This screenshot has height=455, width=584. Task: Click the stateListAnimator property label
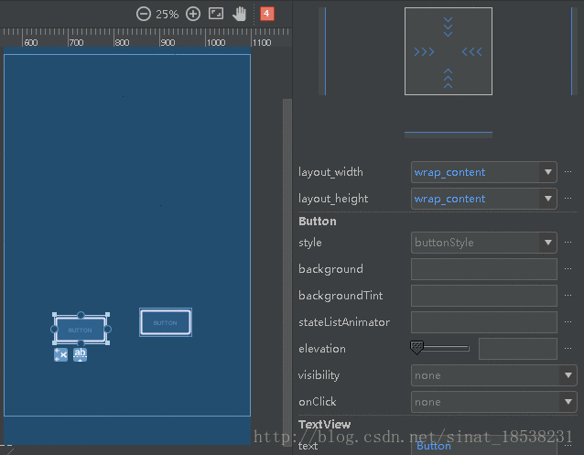[344, 322]
